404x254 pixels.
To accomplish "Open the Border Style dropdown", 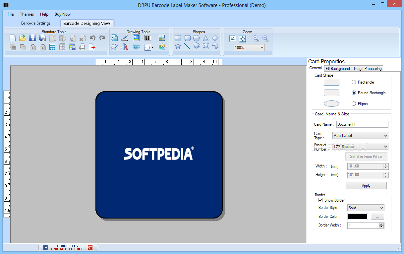I will (366, 208).
